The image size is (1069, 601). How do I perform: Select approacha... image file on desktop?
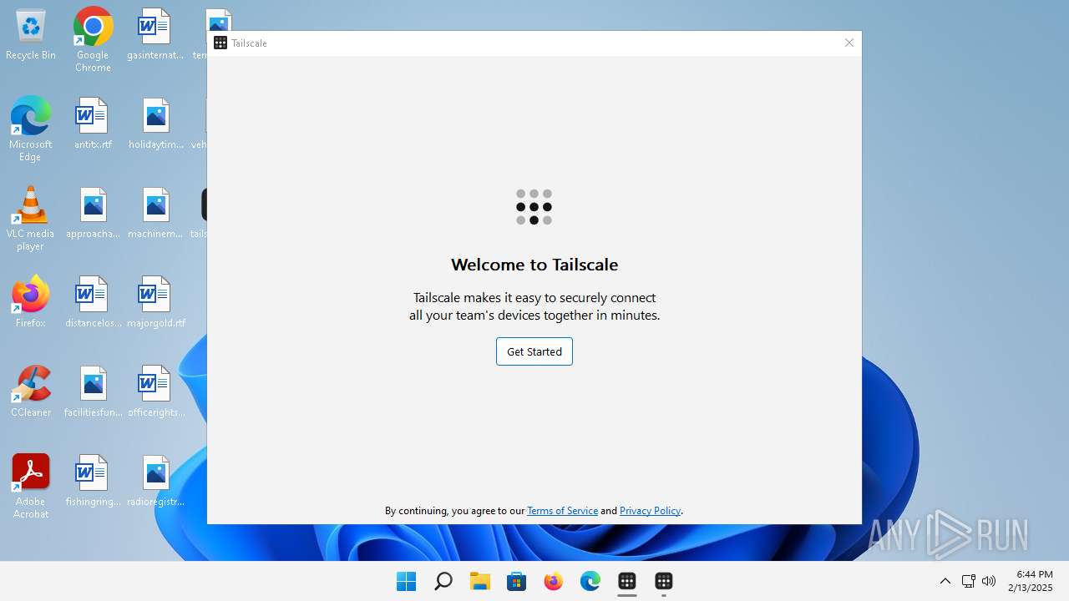93,213
